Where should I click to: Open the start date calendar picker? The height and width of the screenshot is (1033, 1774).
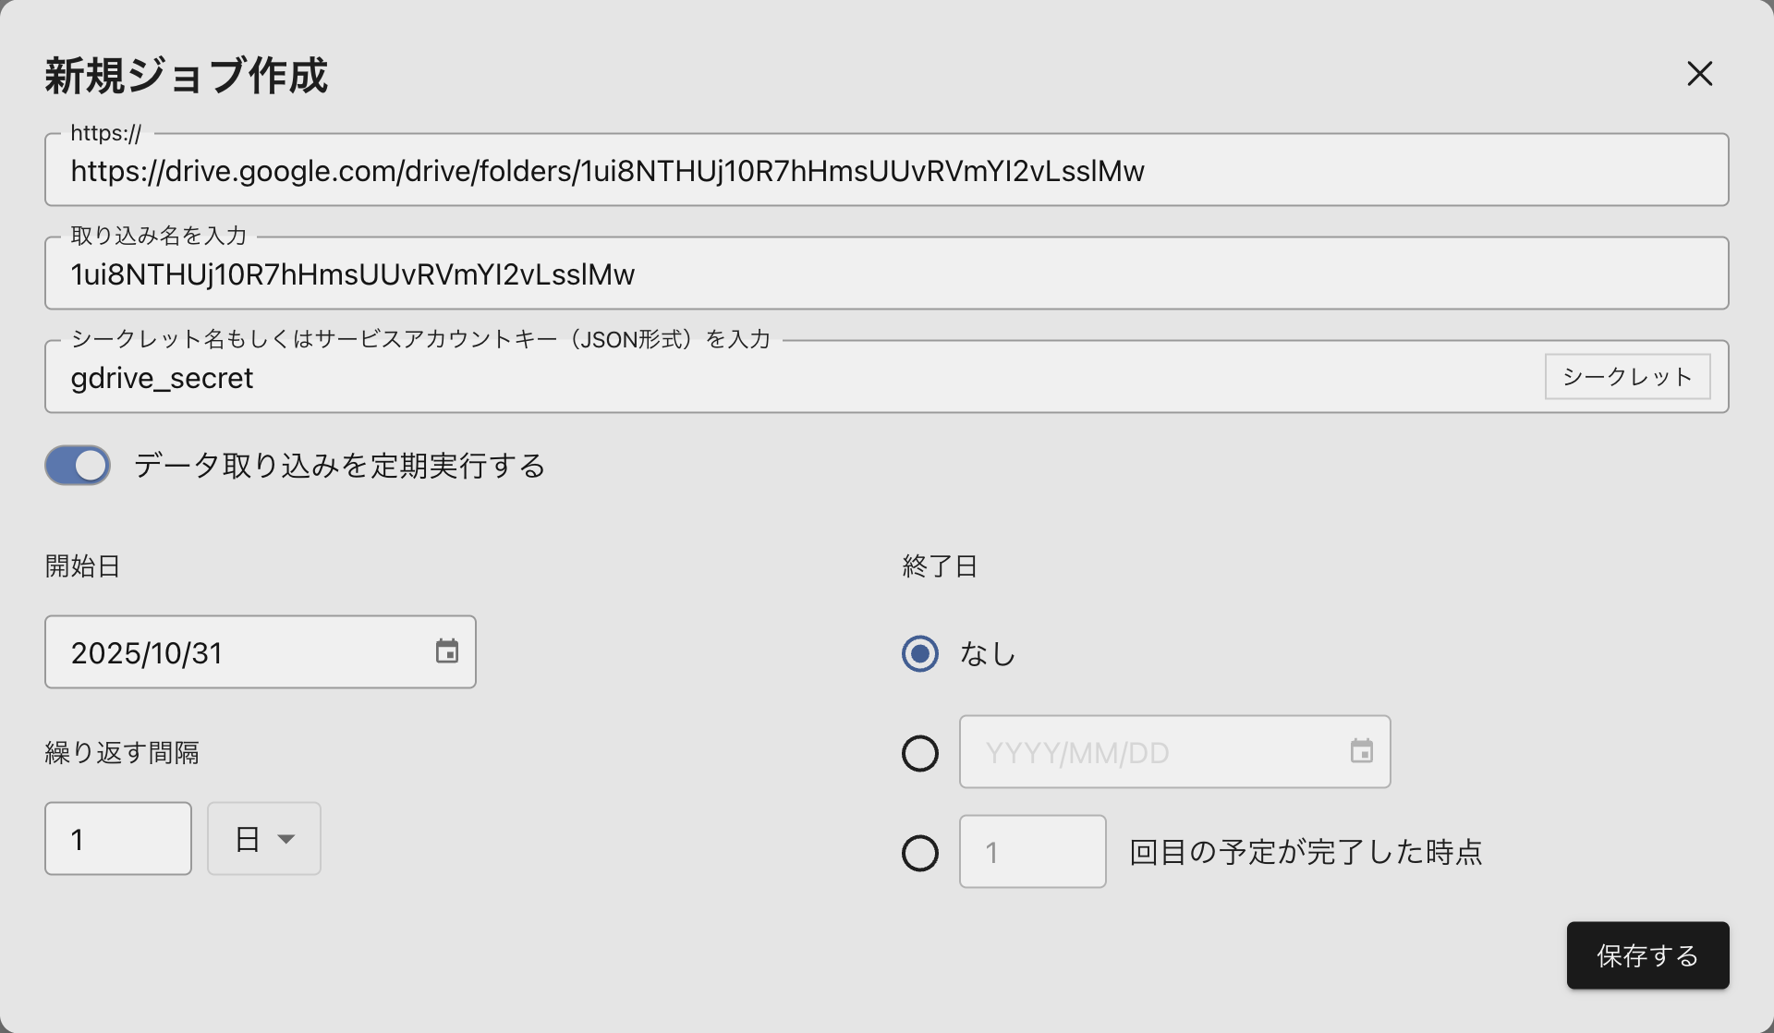[447, 651]
